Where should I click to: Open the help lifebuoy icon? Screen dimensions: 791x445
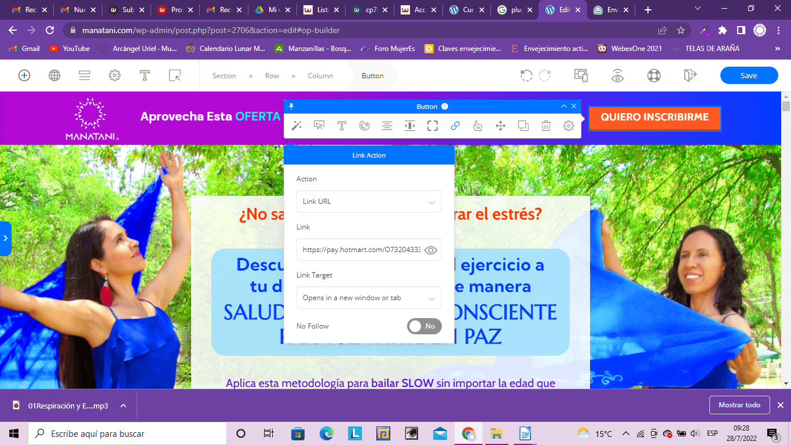654,75
